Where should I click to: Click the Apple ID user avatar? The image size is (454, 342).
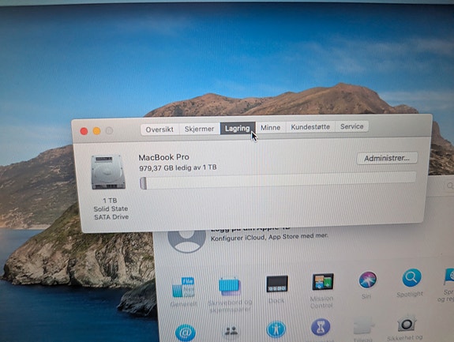[187, 241]
